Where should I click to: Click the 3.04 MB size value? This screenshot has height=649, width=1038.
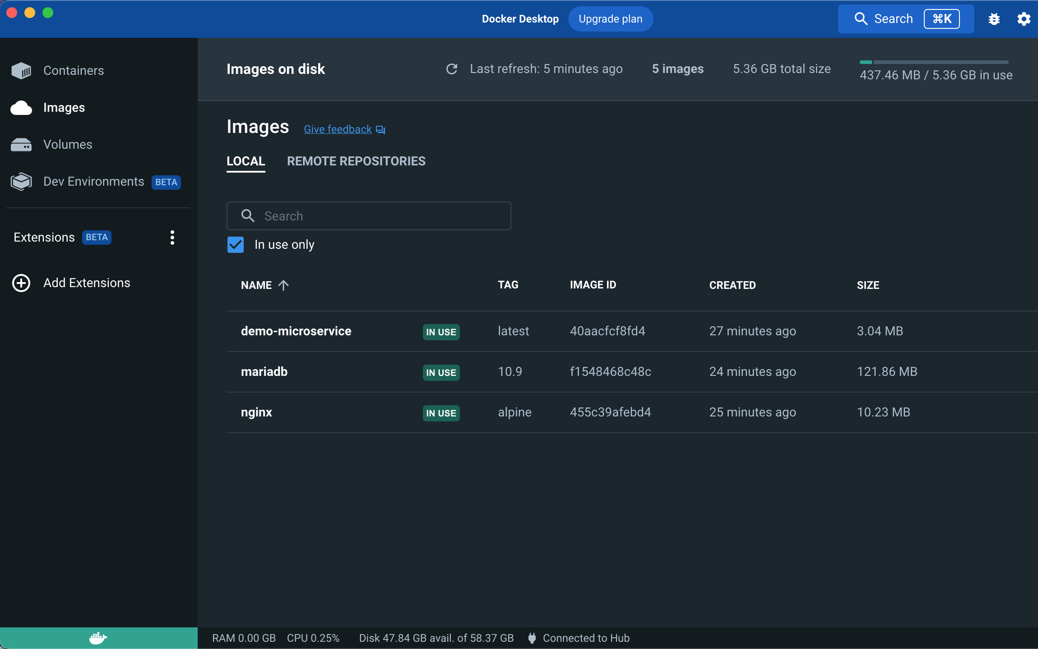tap(880, 331)
